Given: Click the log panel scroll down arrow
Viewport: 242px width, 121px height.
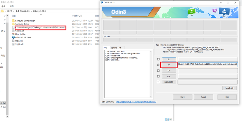Looking at the screenshot, I should pos(151,96).
